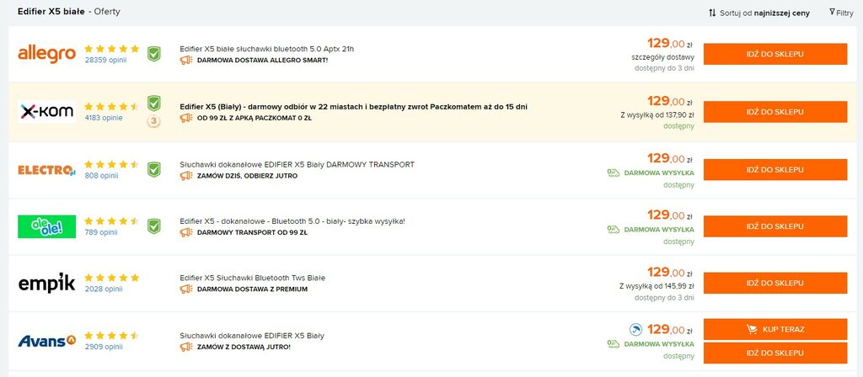Screen dimensions: 863x377
Task: Click the free-delivery truck icon for OleOle
Action: coord(614,229)
